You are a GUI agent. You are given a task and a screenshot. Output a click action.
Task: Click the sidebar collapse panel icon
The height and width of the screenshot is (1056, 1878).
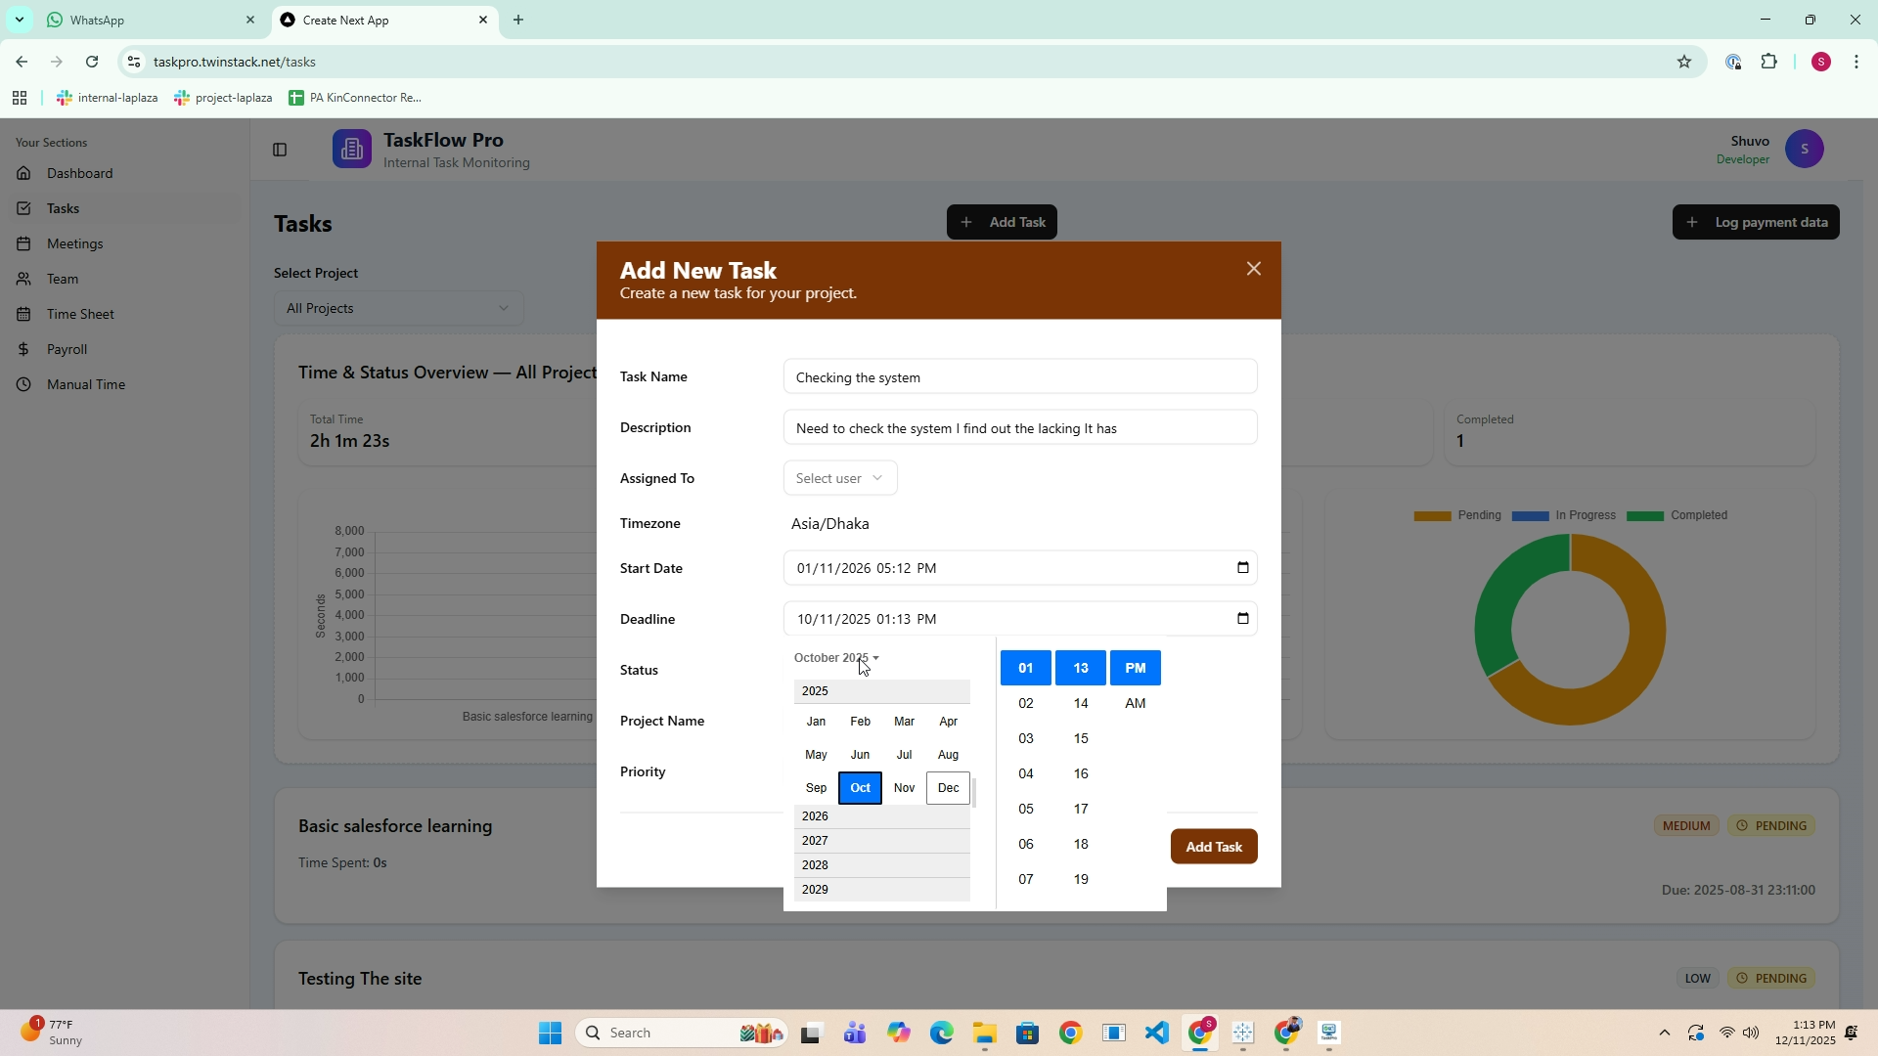(280, 150)
